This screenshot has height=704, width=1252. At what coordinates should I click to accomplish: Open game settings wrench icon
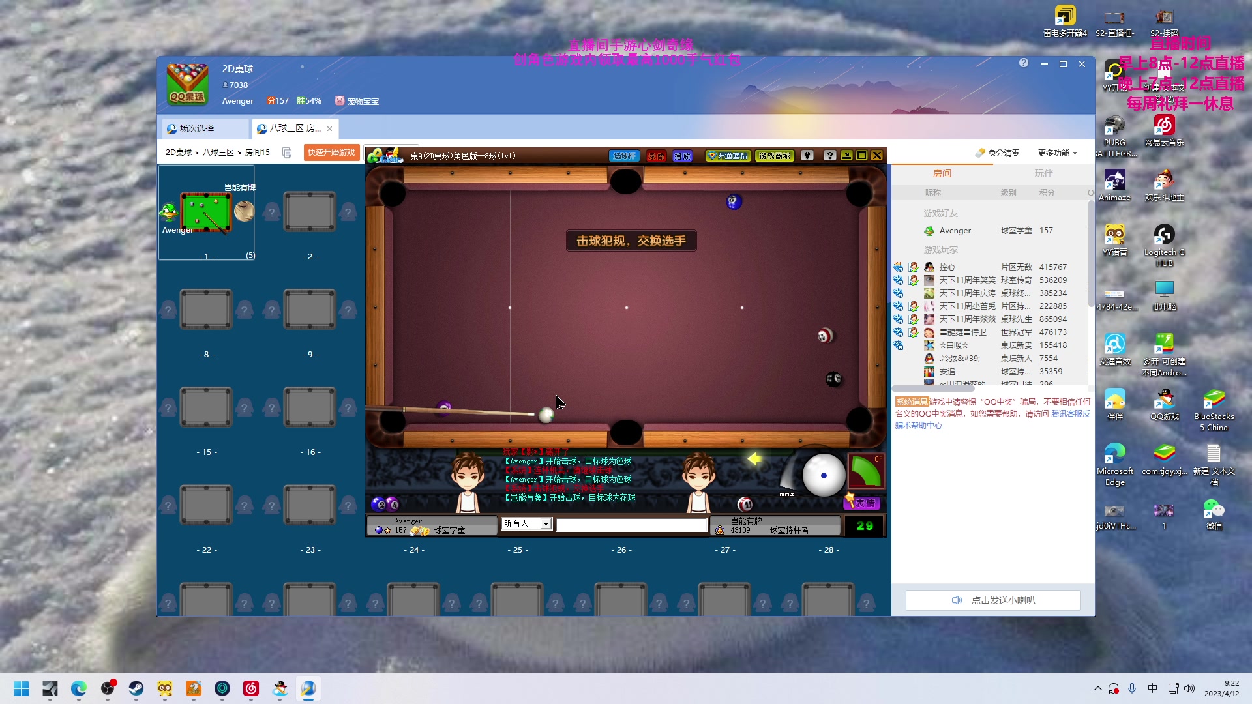(x=807, y=155)
